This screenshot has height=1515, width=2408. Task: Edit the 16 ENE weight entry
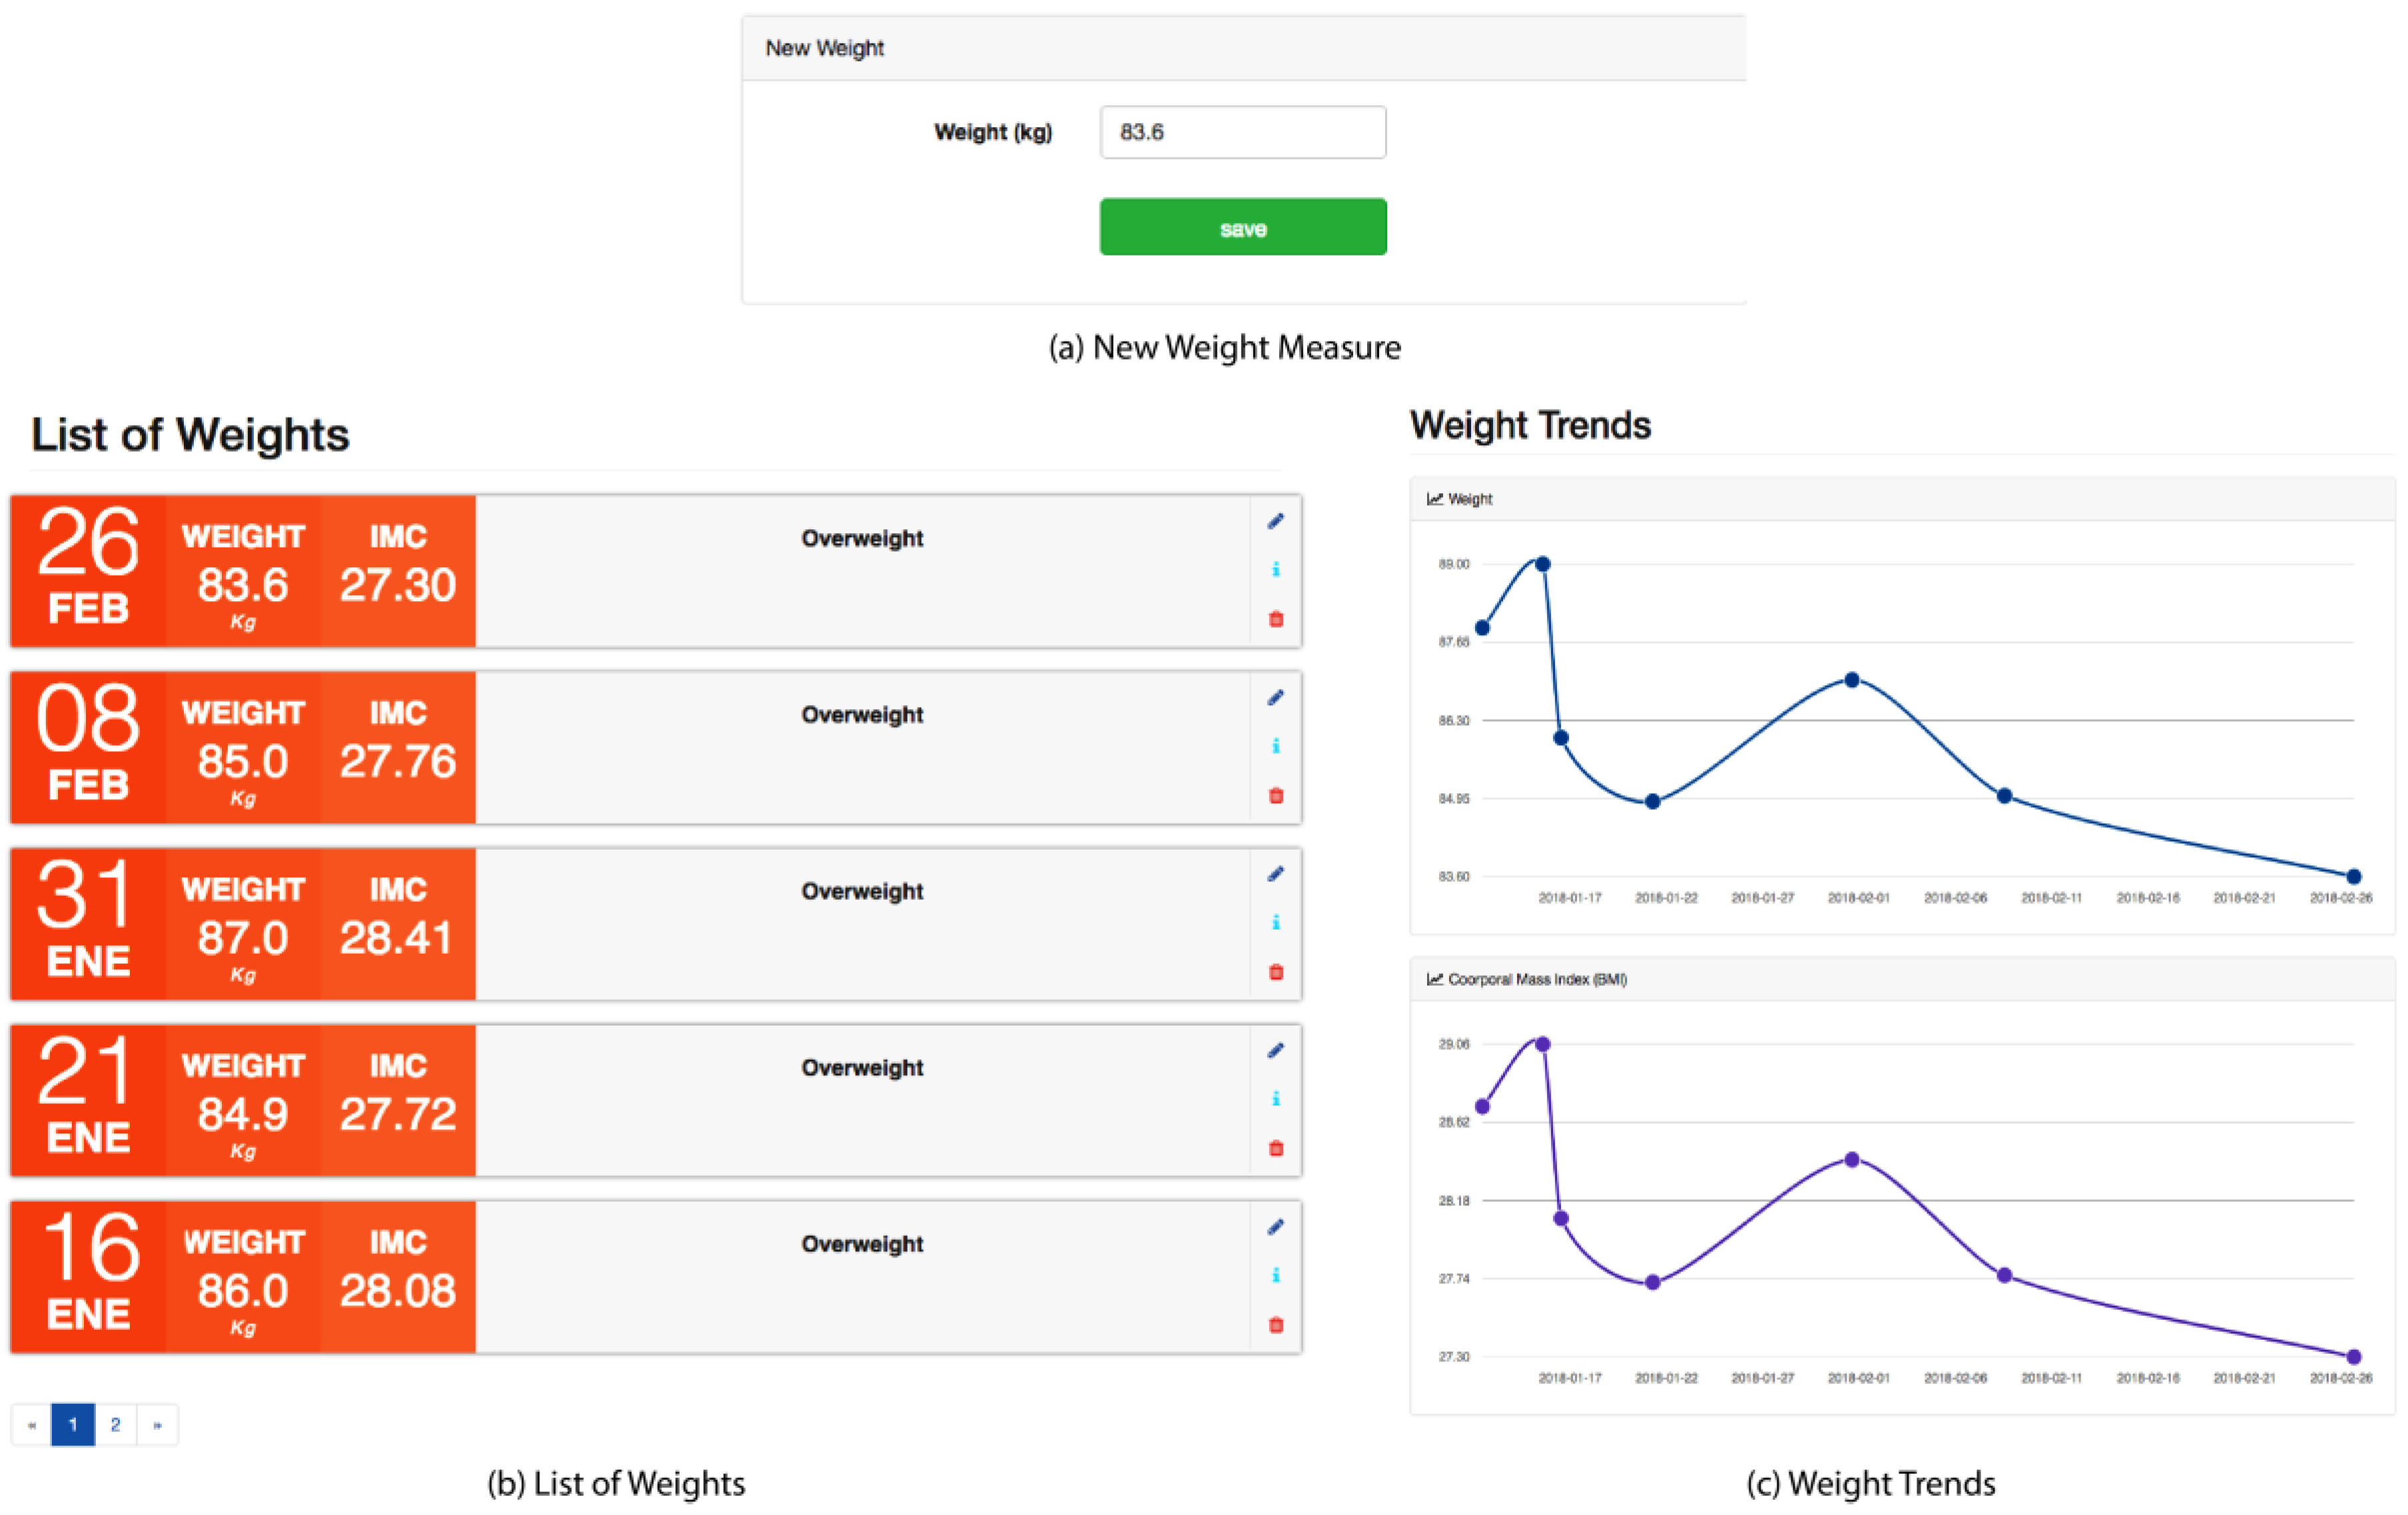click(1275, 1227)
